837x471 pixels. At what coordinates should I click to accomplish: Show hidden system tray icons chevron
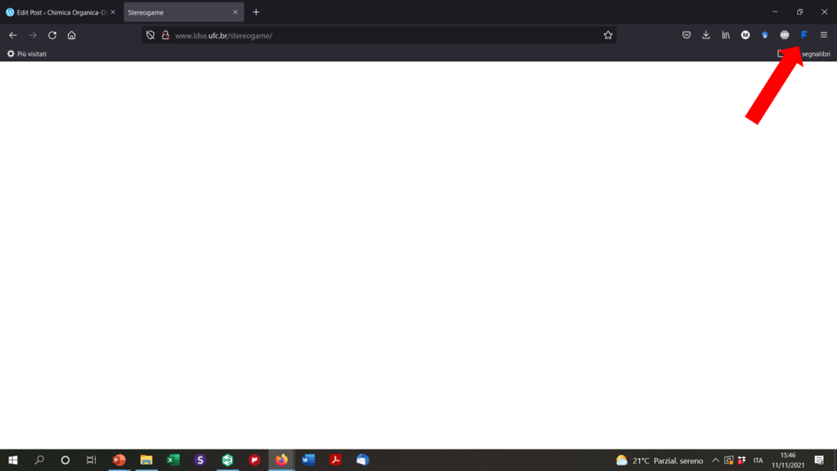[715, 460]
